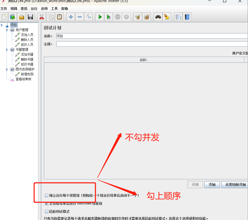Expand all nodes with plus icon
The height and width of the screenshot is (220, 248).
point(71,17)
